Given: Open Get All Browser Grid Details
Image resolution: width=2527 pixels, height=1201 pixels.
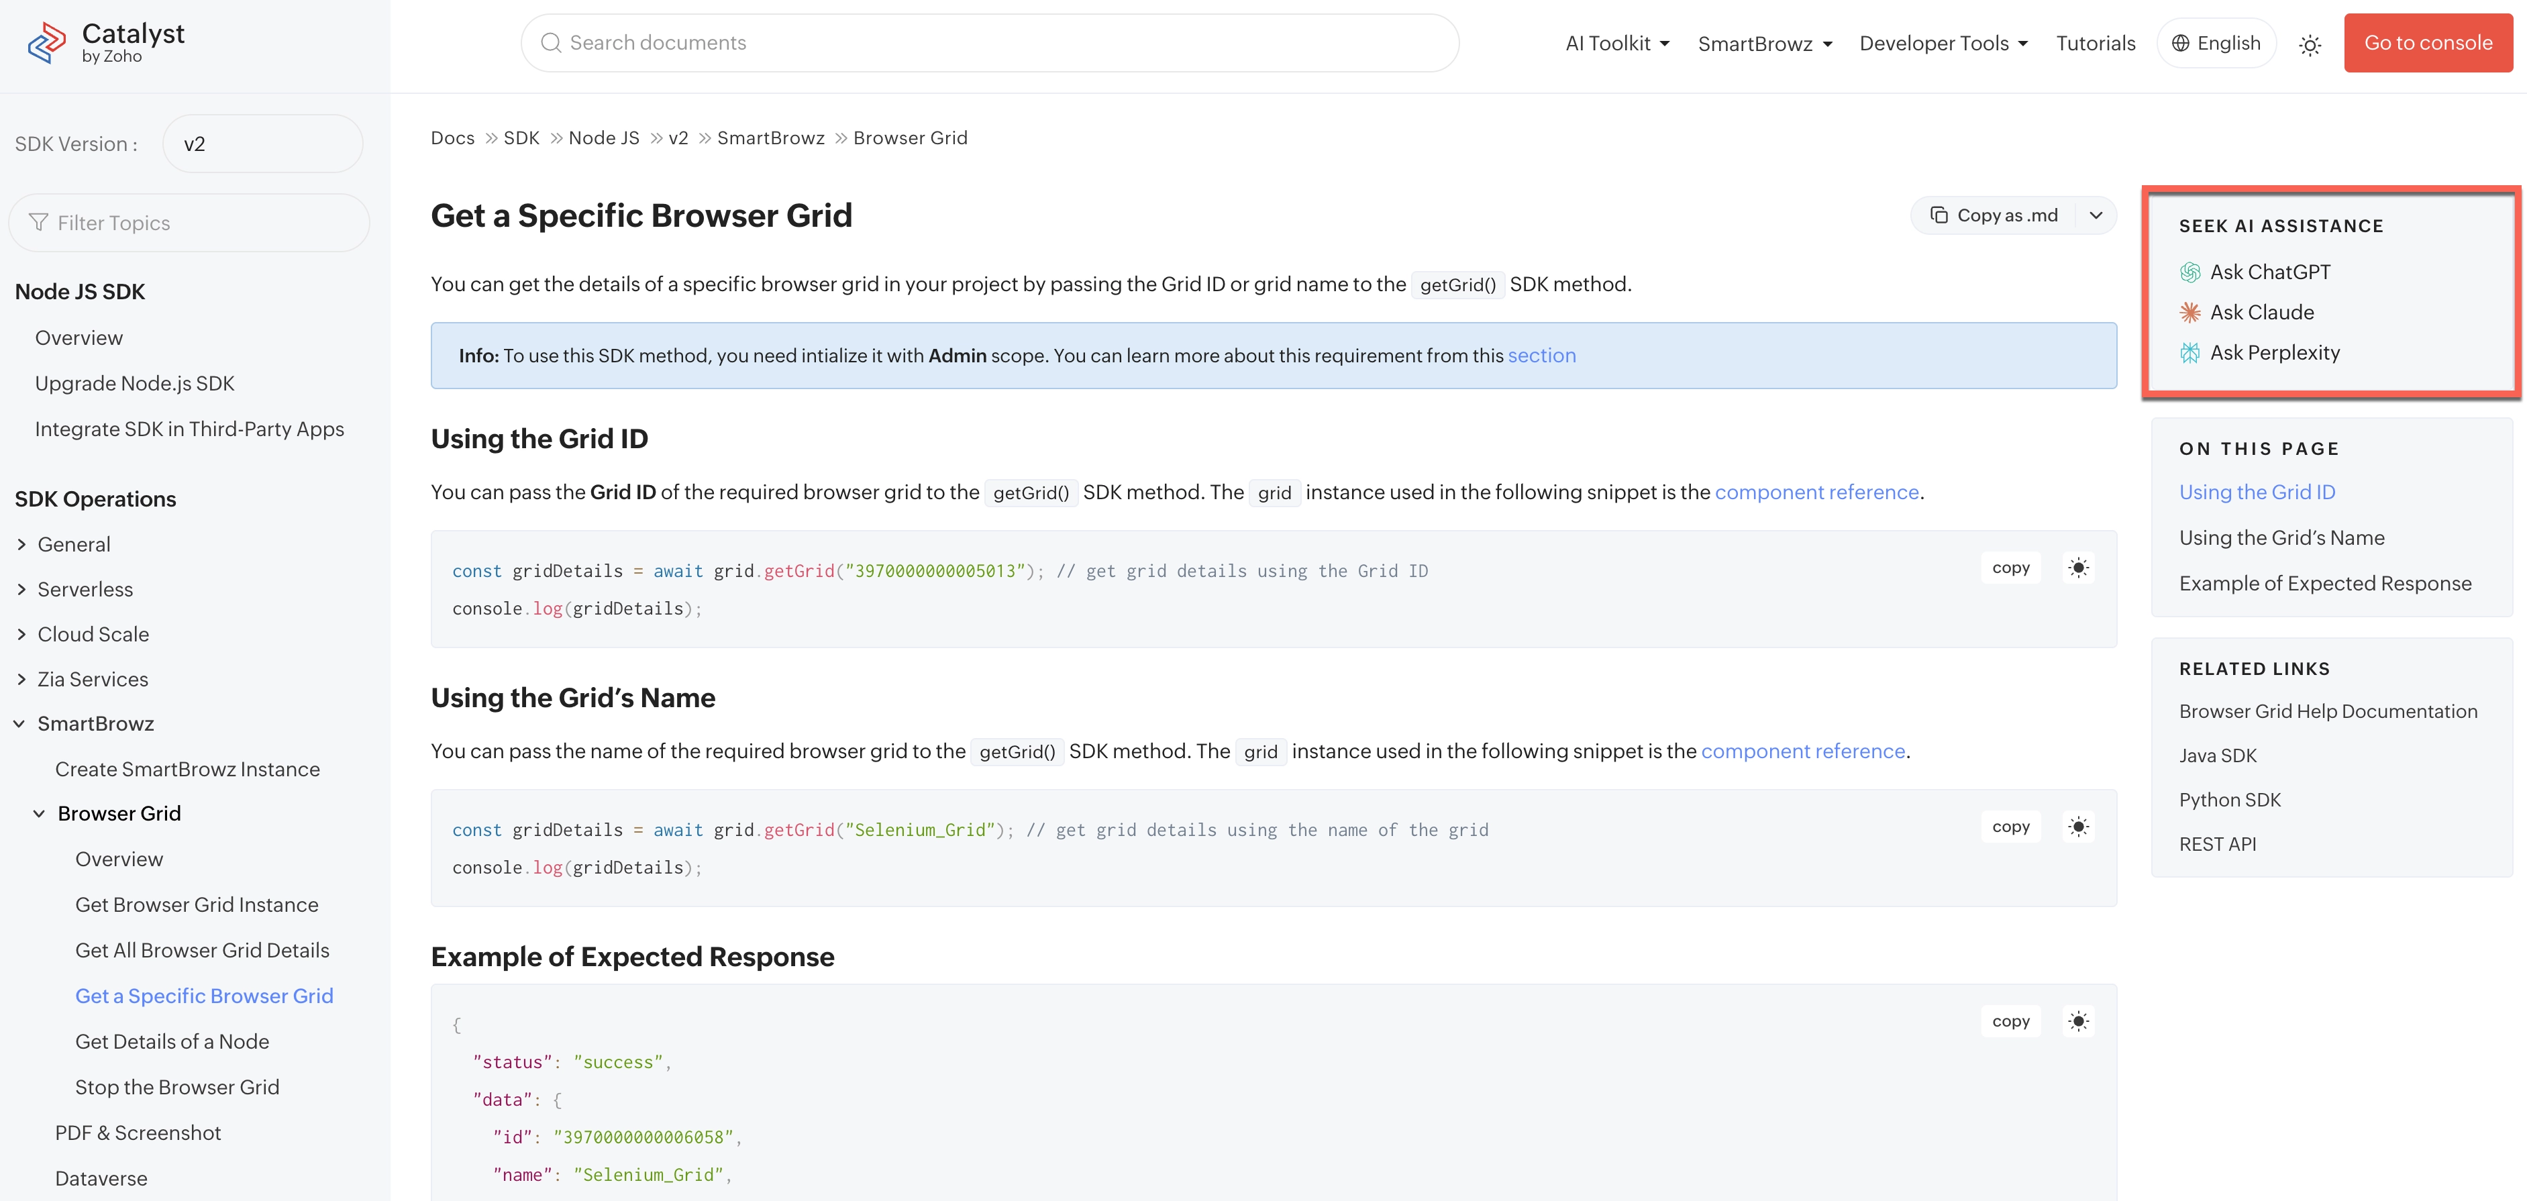Looking at the screenshot, I should [202, 950].
